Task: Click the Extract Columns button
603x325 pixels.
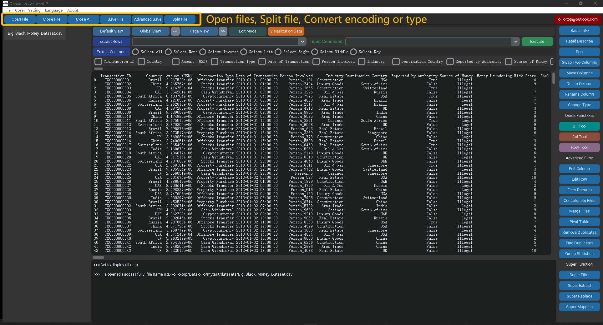Action: (x=111, y=52)
